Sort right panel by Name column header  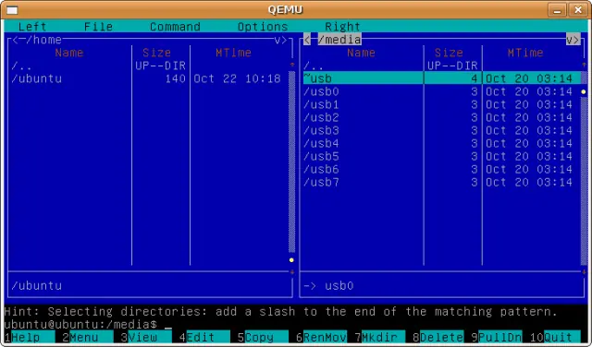click(x=361, y=53)
